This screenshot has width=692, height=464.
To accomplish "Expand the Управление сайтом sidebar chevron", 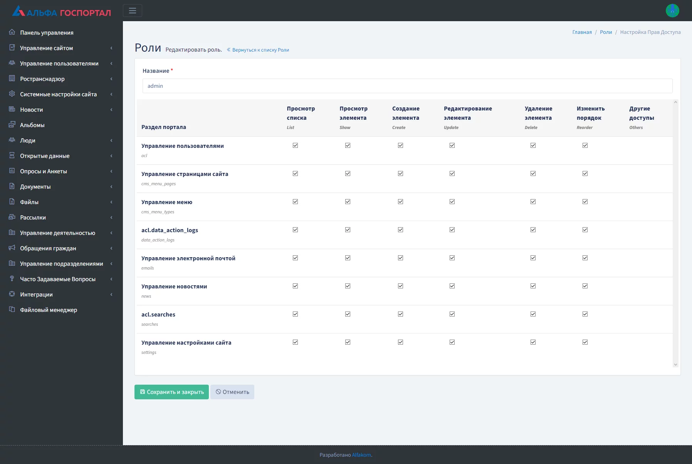I will pyautogui.click(x=111, y=48).
